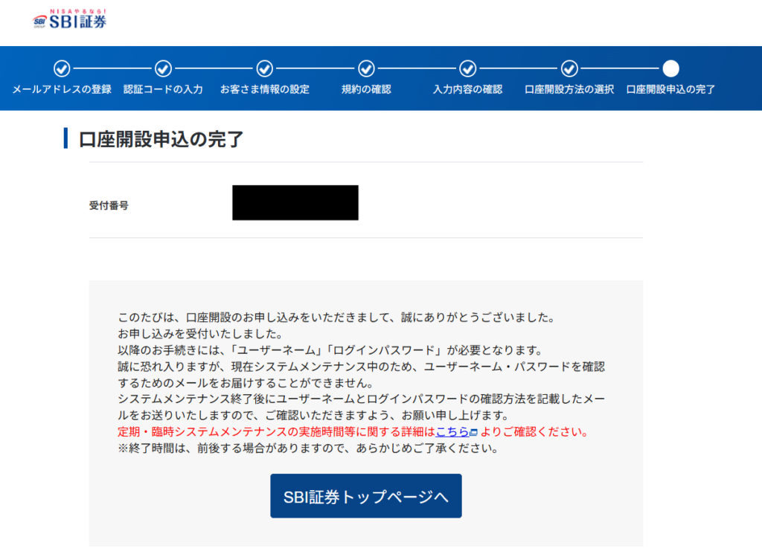Screen dimensions: 762x554
Task: Click checkmark icon above お客さま情報の設定
Action: coord(265,68)
